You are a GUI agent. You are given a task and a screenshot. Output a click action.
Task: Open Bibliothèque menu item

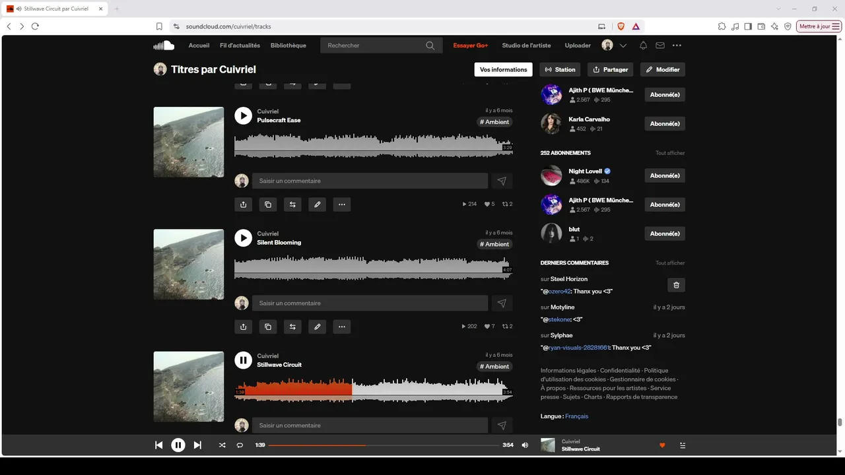288,46
